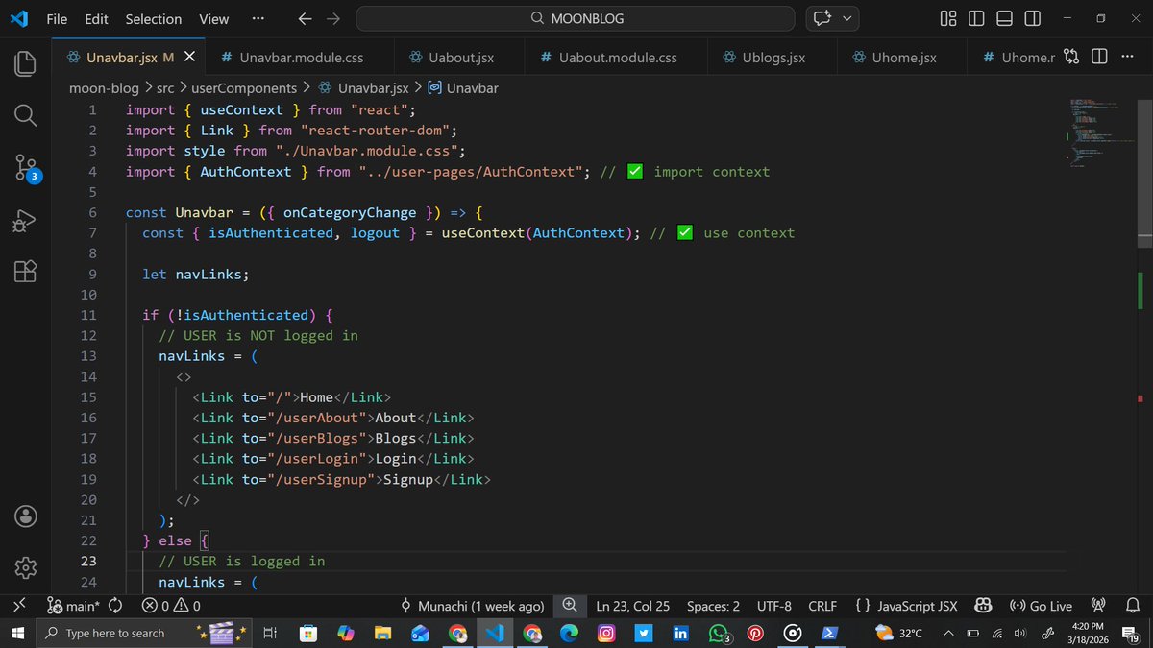1153x648 pixels.
Task: Open the Explorer view in activity bar
Action: pos(25,64)
